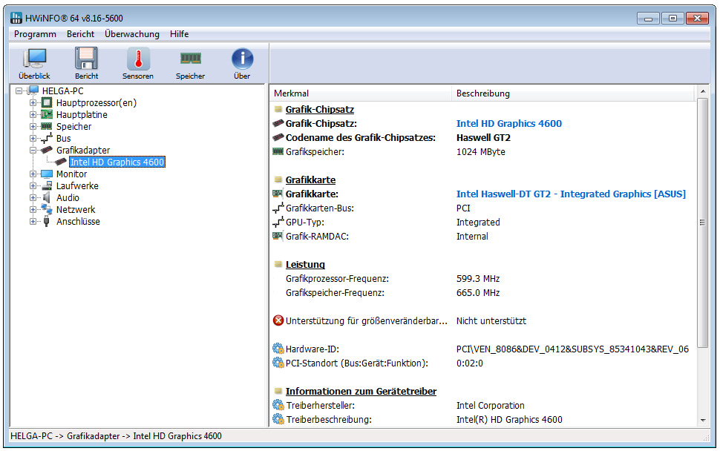This screenshot has height=451, width=720.
Task: Expand the Laufwerke tree node
Action: pos(33,186)
